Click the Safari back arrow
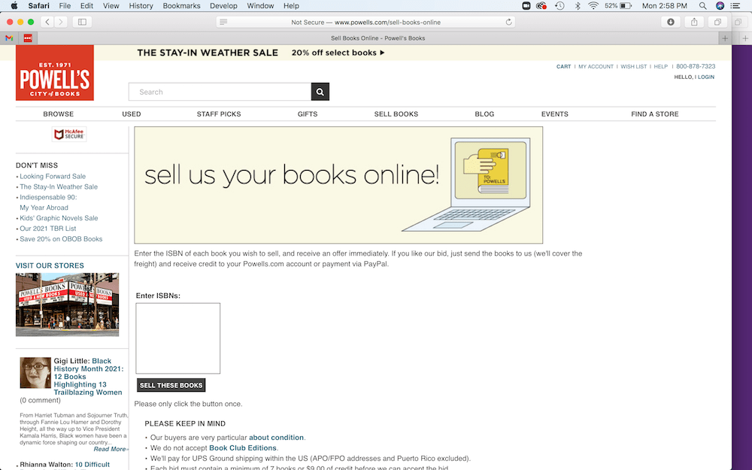 pyautogui.click(x=47, y=22)
